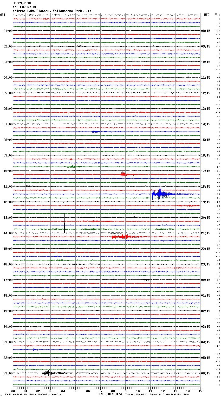This screenshot has width=221, height=398.
Task: Click the 20:15 UTC time label
Action: point(206,218)
